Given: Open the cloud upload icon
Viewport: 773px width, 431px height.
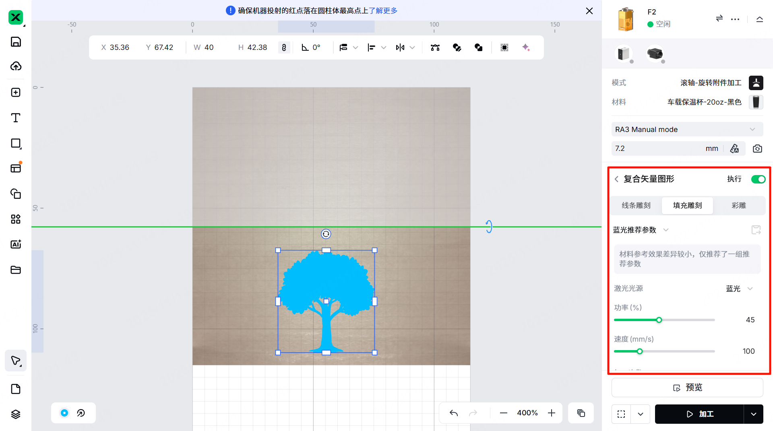Looking at the screenshot, I should (16, 66).
